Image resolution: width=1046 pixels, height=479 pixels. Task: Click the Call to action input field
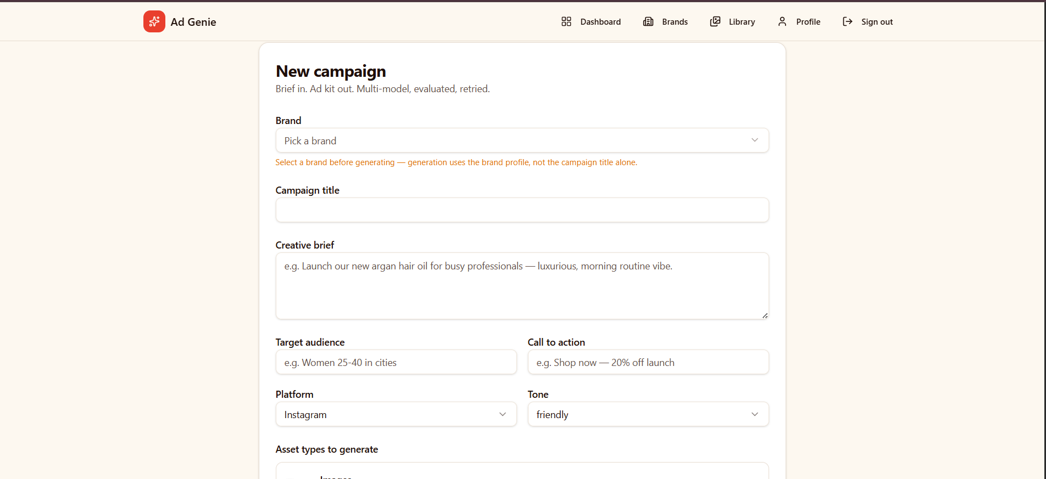[648, 362]
